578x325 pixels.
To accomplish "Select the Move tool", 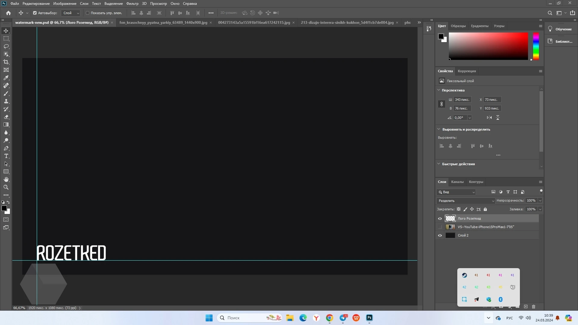I will (x=6, y=31).
